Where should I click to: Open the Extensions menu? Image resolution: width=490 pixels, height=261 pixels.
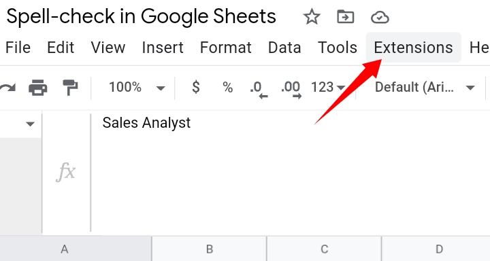tap(413, 48)
